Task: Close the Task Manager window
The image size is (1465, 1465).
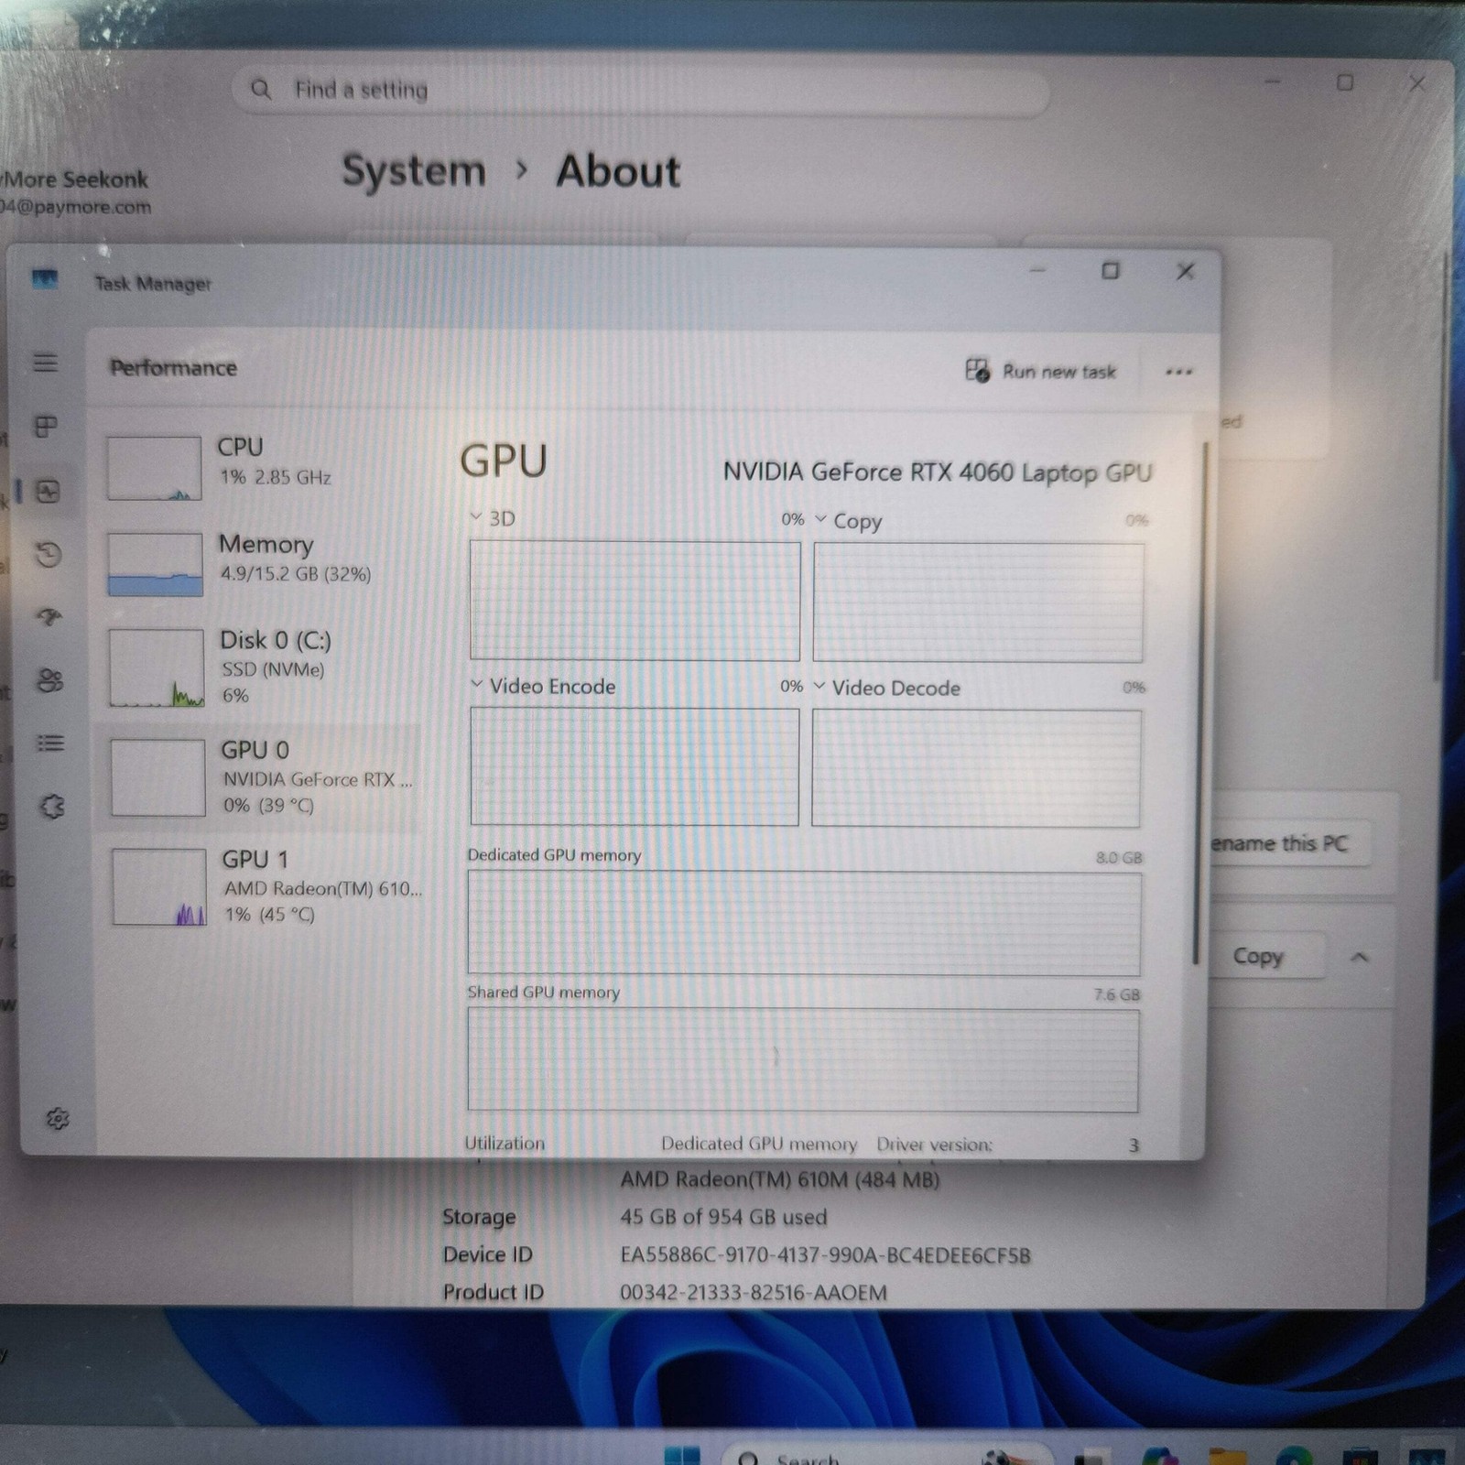Action: pos(1186,271)
